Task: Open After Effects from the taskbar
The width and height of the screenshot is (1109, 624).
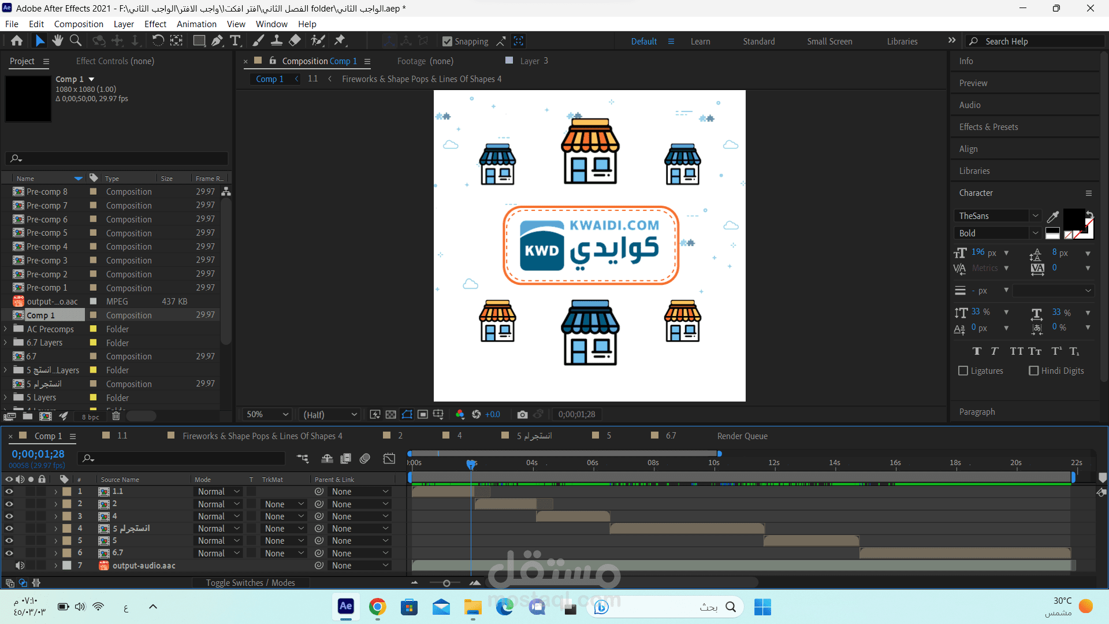Action: 345,606
